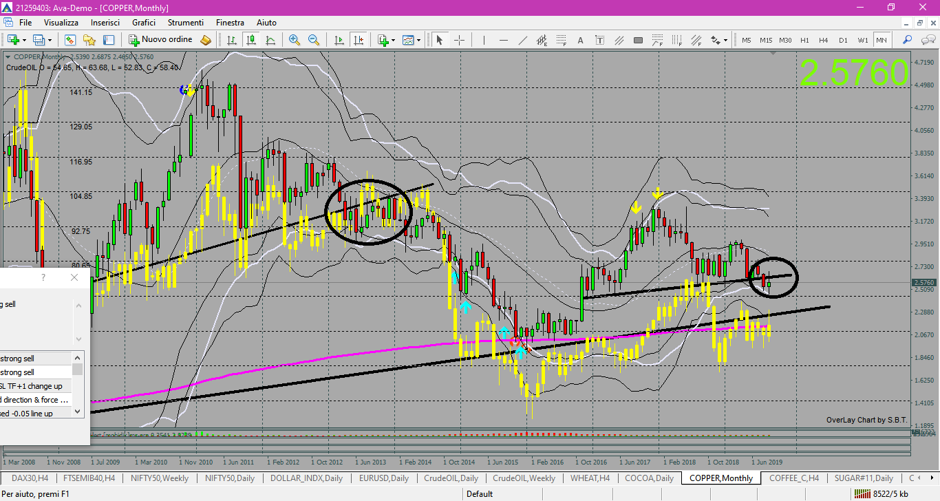Switch chart to line chart mode
Image resolution: width=940 pixels, height=501 pixels.
click(x=270, y=40)
